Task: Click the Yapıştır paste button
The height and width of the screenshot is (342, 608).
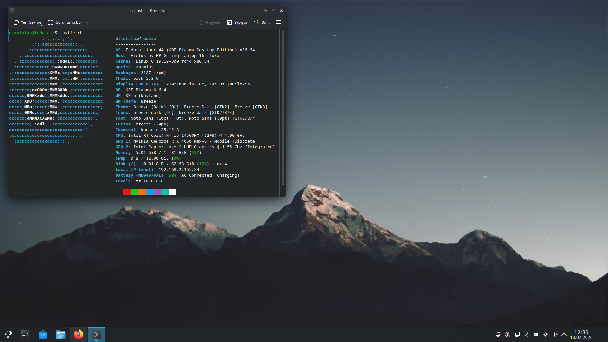Action: (x=237, y=22)
